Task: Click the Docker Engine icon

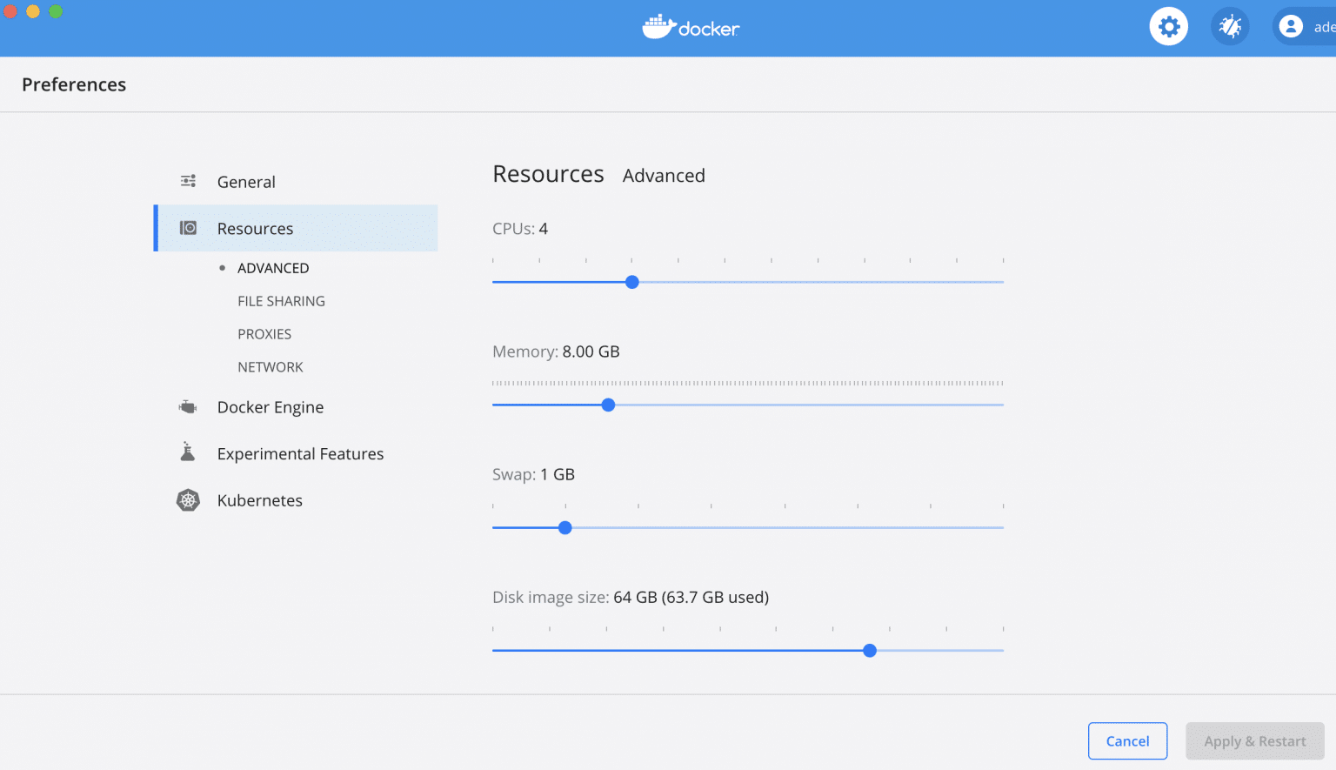Action: (188, 406)
